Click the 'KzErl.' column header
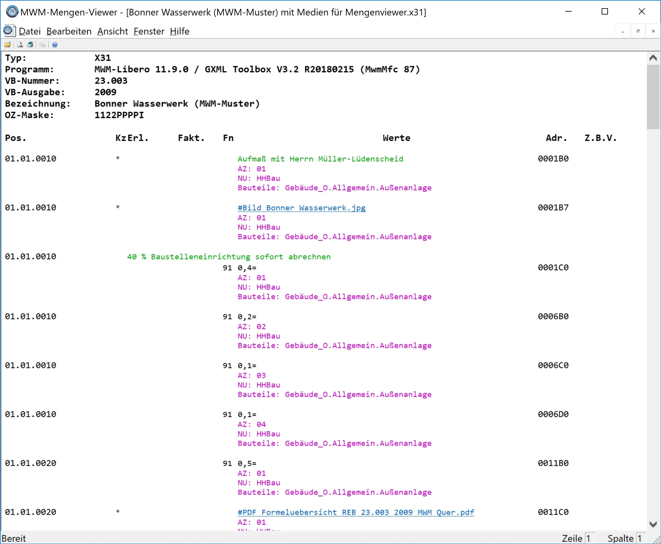This screenshot has height=544, width=661. click(132, 138)
